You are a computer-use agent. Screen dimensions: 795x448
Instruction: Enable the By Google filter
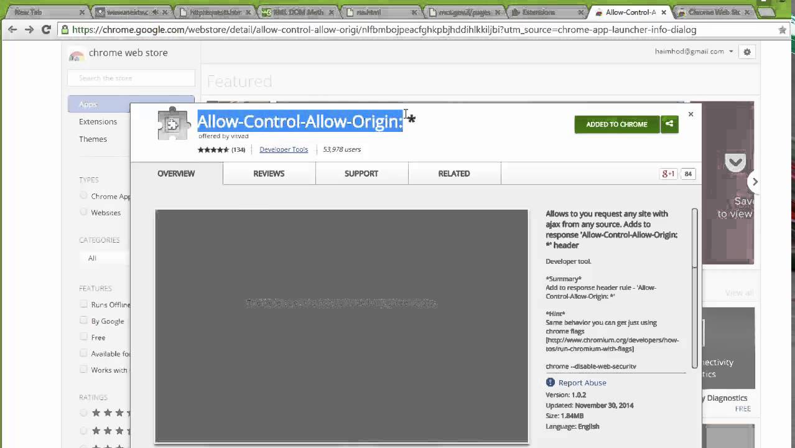[83, 320]
